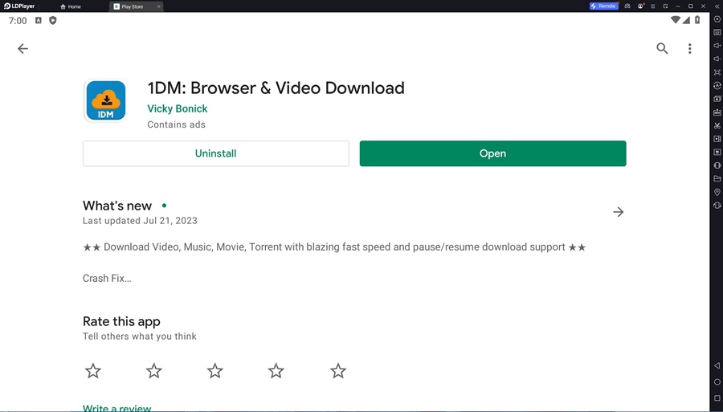Image resolution: width=723 pixels, height=412 pixels.
Task: Click the Remote button in title bar
Action: [603, 6]
